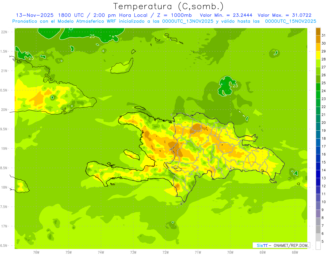Click the latitude axis label 19N
This screenshot has width=331, height=256.
point(4,148)
